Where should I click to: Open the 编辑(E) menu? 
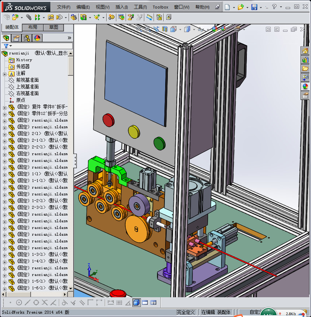83,7
